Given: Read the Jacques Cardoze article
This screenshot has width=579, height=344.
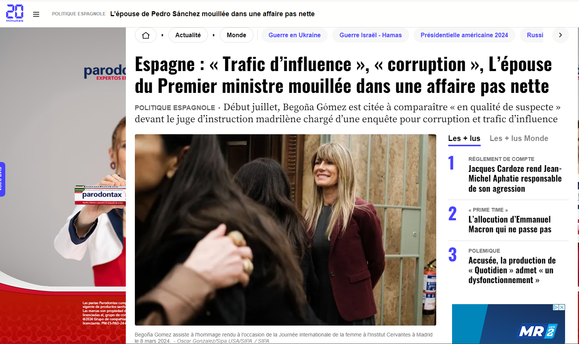Looking at the screenshot, I should click(x=515, y=179).
